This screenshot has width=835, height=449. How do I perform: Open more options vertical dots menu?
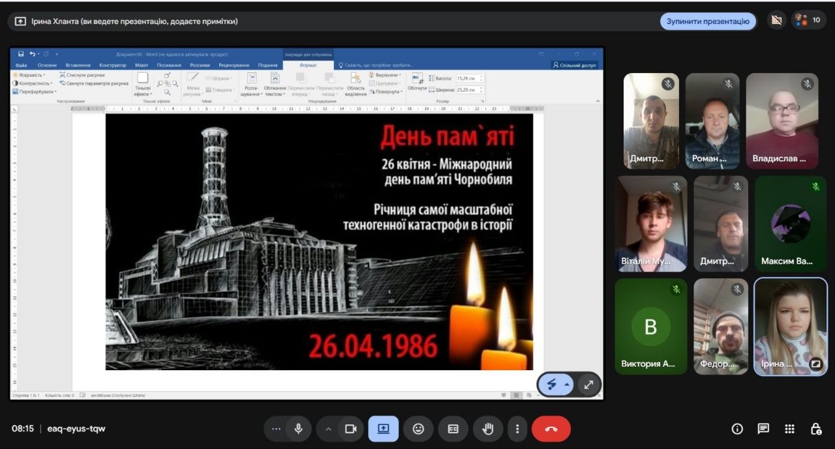[517, 429]
